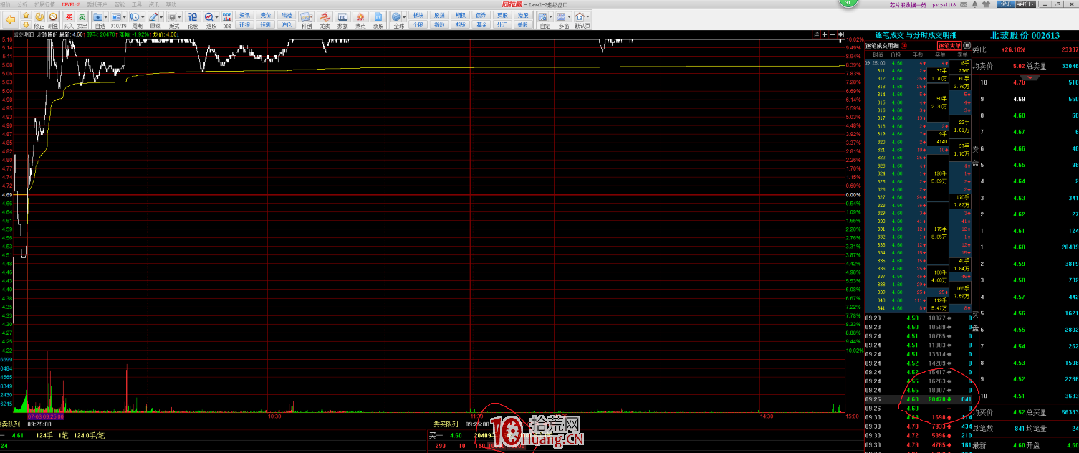Click the 研报 toolbar button
This screenshot has width=1079, height=453.
(245, 24)
